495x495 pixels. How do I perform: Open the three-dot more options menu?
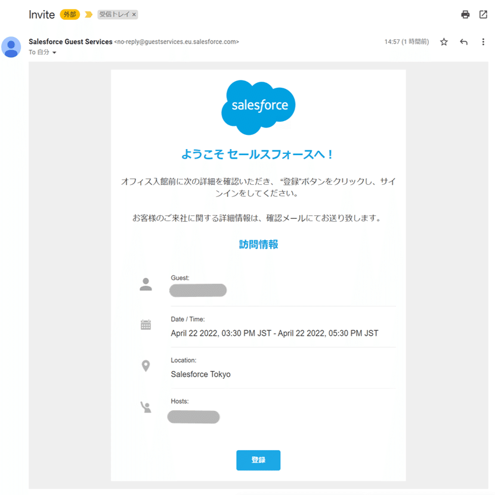pos(483,42)
